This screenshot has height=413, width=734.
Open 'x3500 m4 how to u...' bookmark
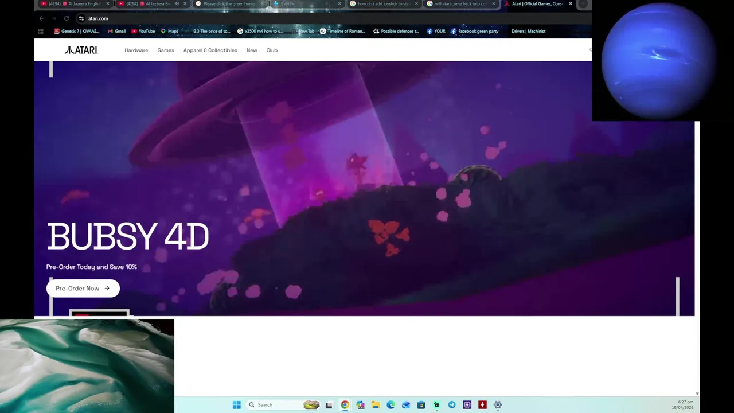(260, 32)
